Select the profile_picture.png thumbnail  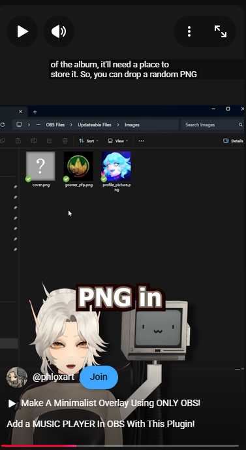coord(116,166)
